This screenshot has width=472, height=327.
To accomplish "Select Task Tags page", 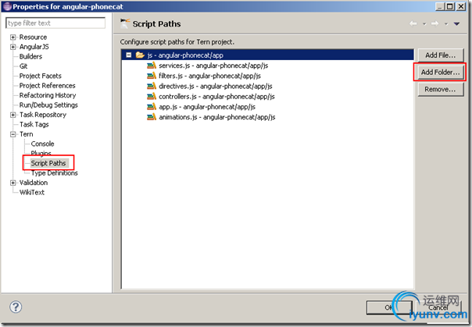I will (34, 124).
